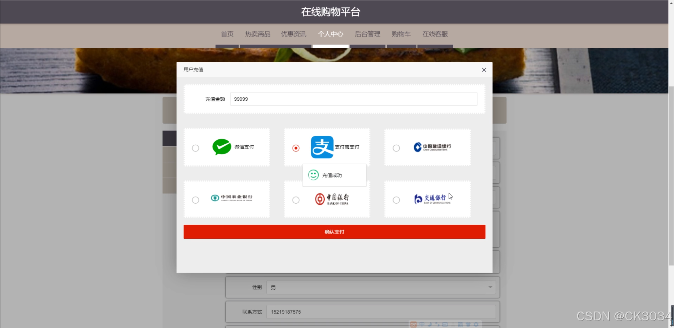Click the China Construction Bank logo

tap(432, 147)
